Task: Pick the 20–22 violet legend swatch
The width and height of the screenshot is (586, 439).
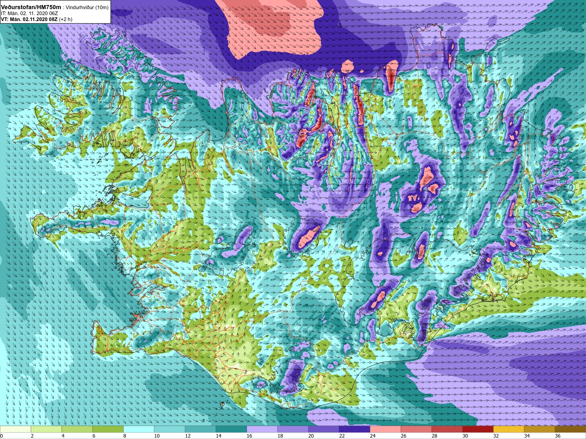Action: [x=324, y=429]
